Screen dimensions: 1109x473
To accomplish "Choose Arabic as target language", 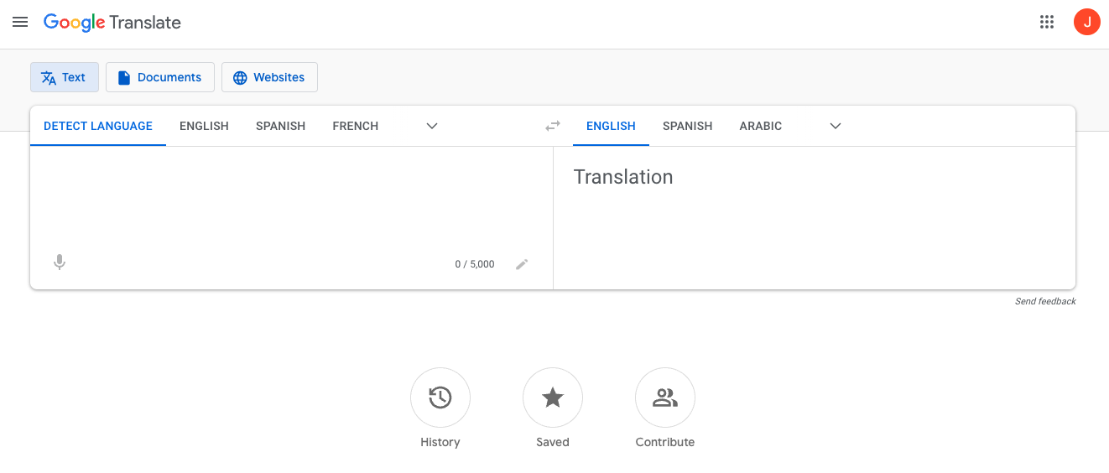I will (x=761, y=126).
